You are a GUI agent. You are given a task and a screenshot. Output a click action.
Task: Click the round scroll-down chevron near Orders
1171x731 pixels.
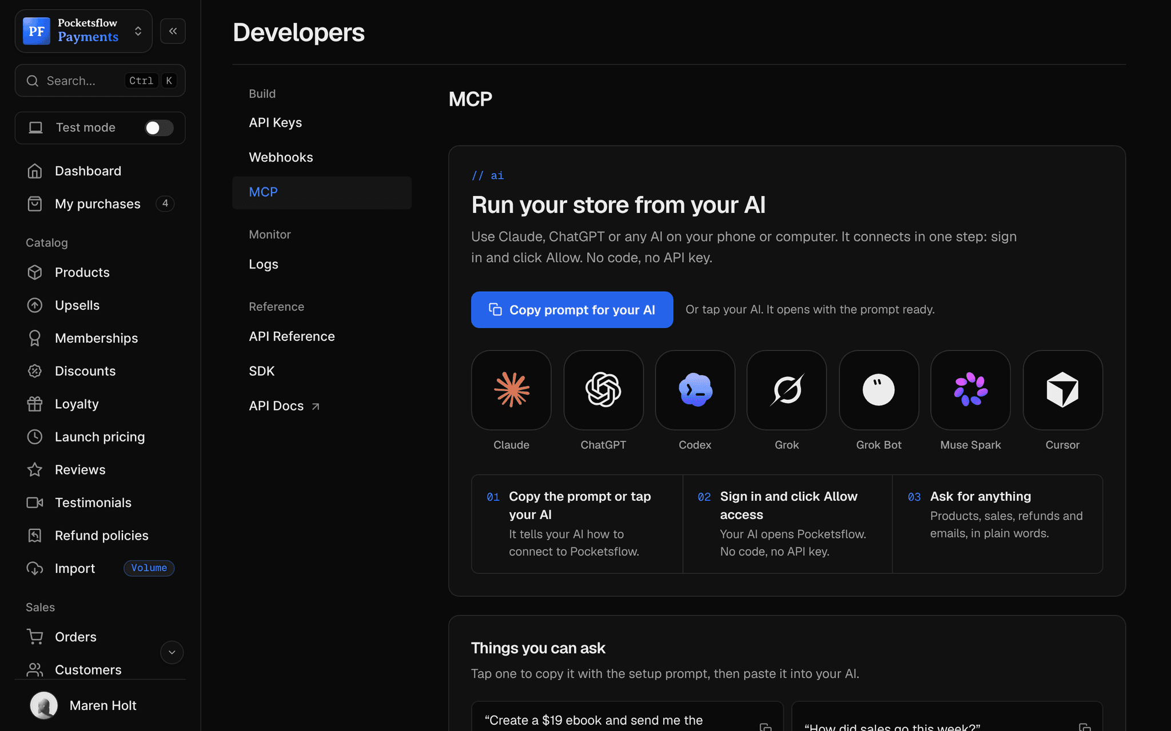[172, 652]
